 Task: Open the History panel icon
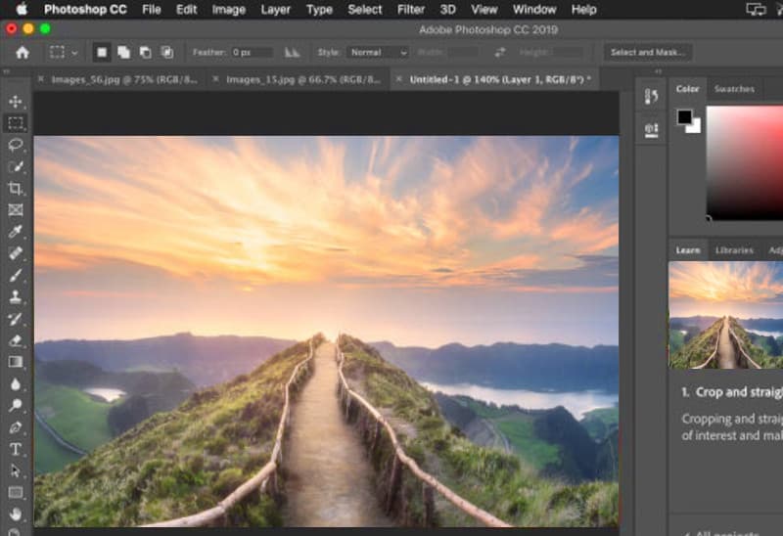pyautogui.click(x=651, y=96)
